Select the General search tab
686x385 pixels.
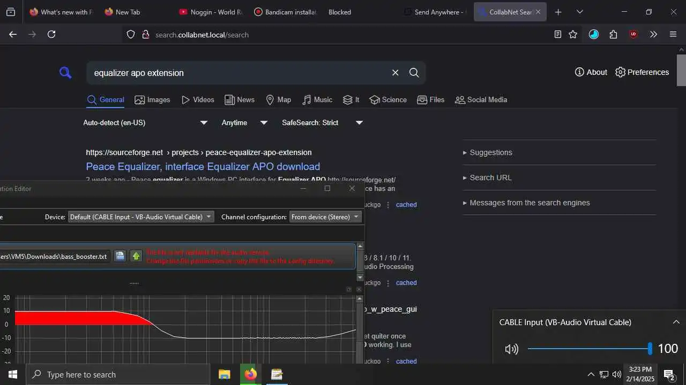click(x=106, y=100)
